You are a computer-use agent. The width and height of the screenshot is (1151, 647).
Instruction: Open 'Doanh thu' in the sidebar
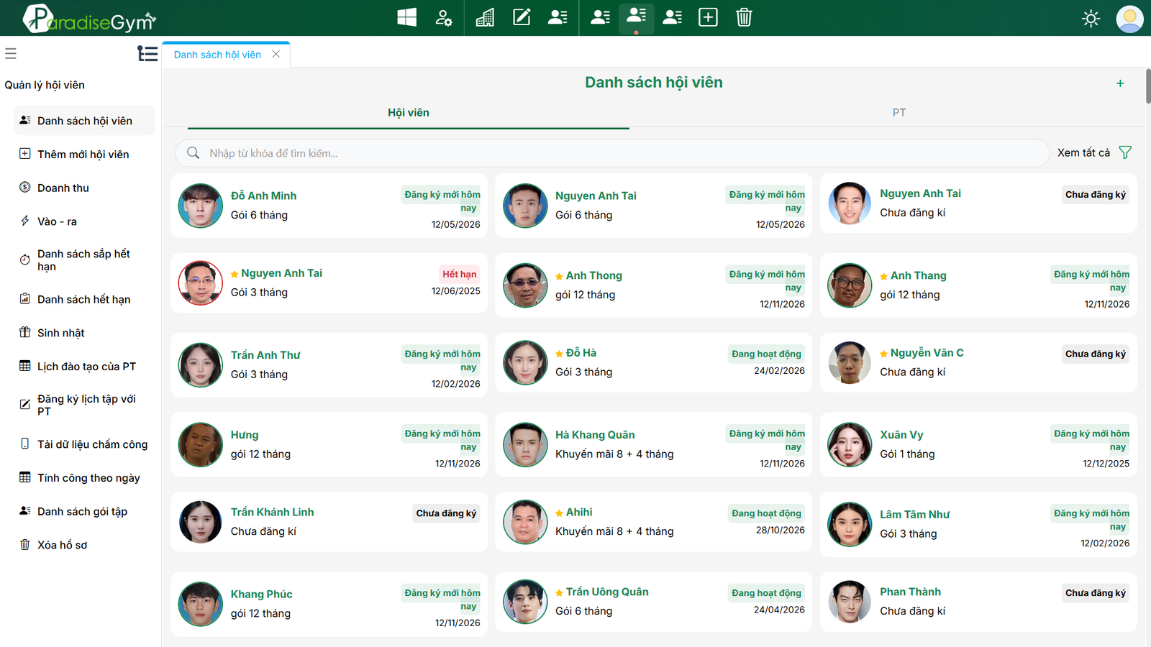[63, 188]
